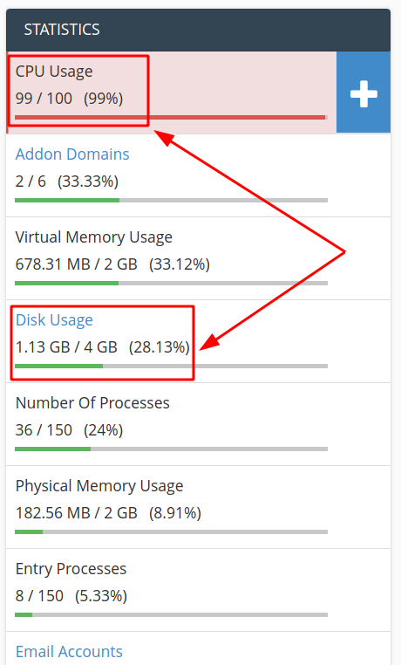Open the Email Accounts link
401x665 pixels.
(x=69, y=651)
